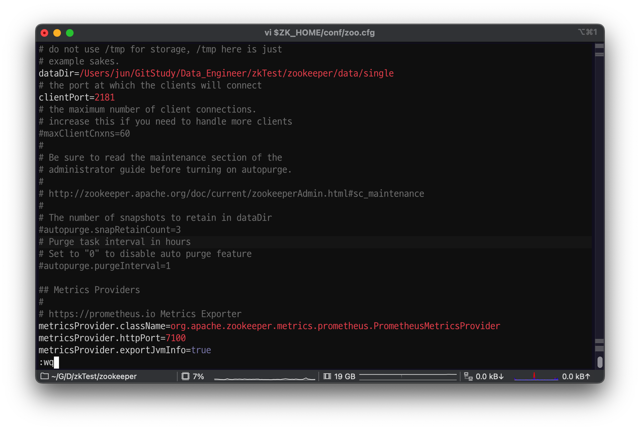Click the yellow minimize window button
Screen dimensions: 640x430
tap(57, 33)
